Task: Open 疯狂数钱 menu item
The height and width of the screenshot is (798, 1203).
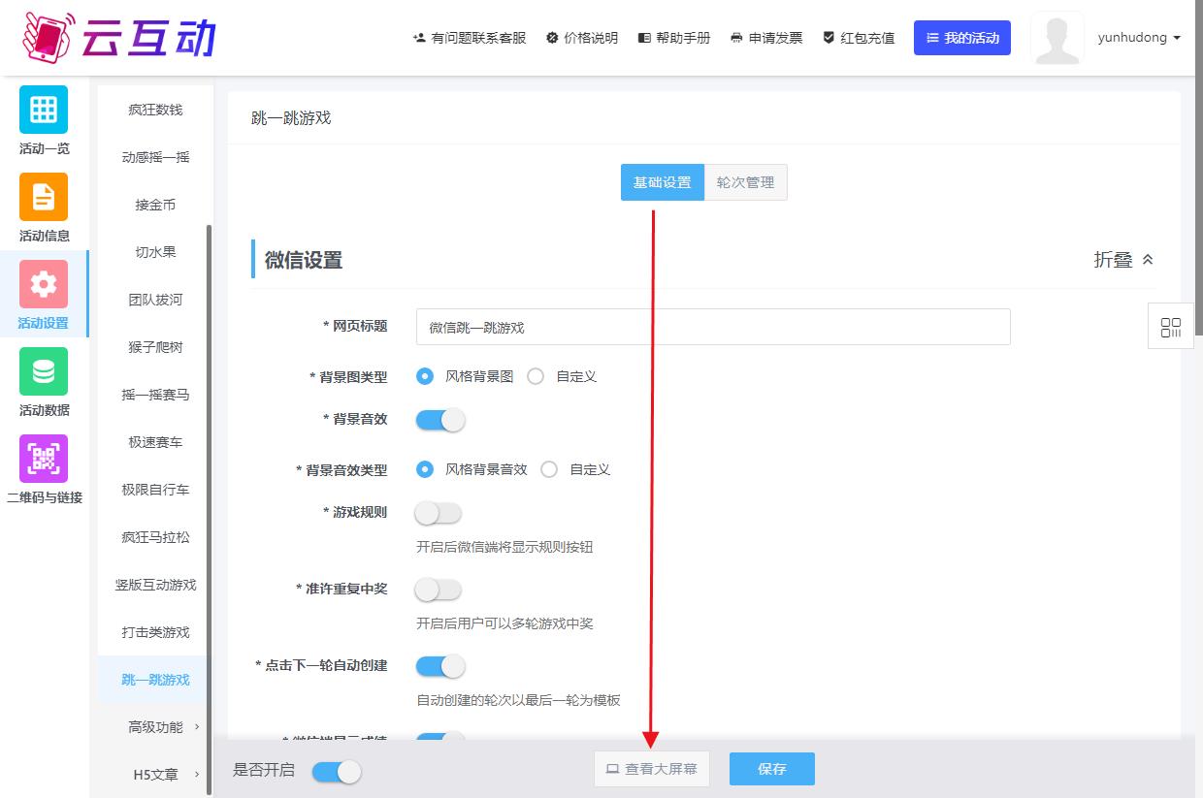Action: [155, 110]
